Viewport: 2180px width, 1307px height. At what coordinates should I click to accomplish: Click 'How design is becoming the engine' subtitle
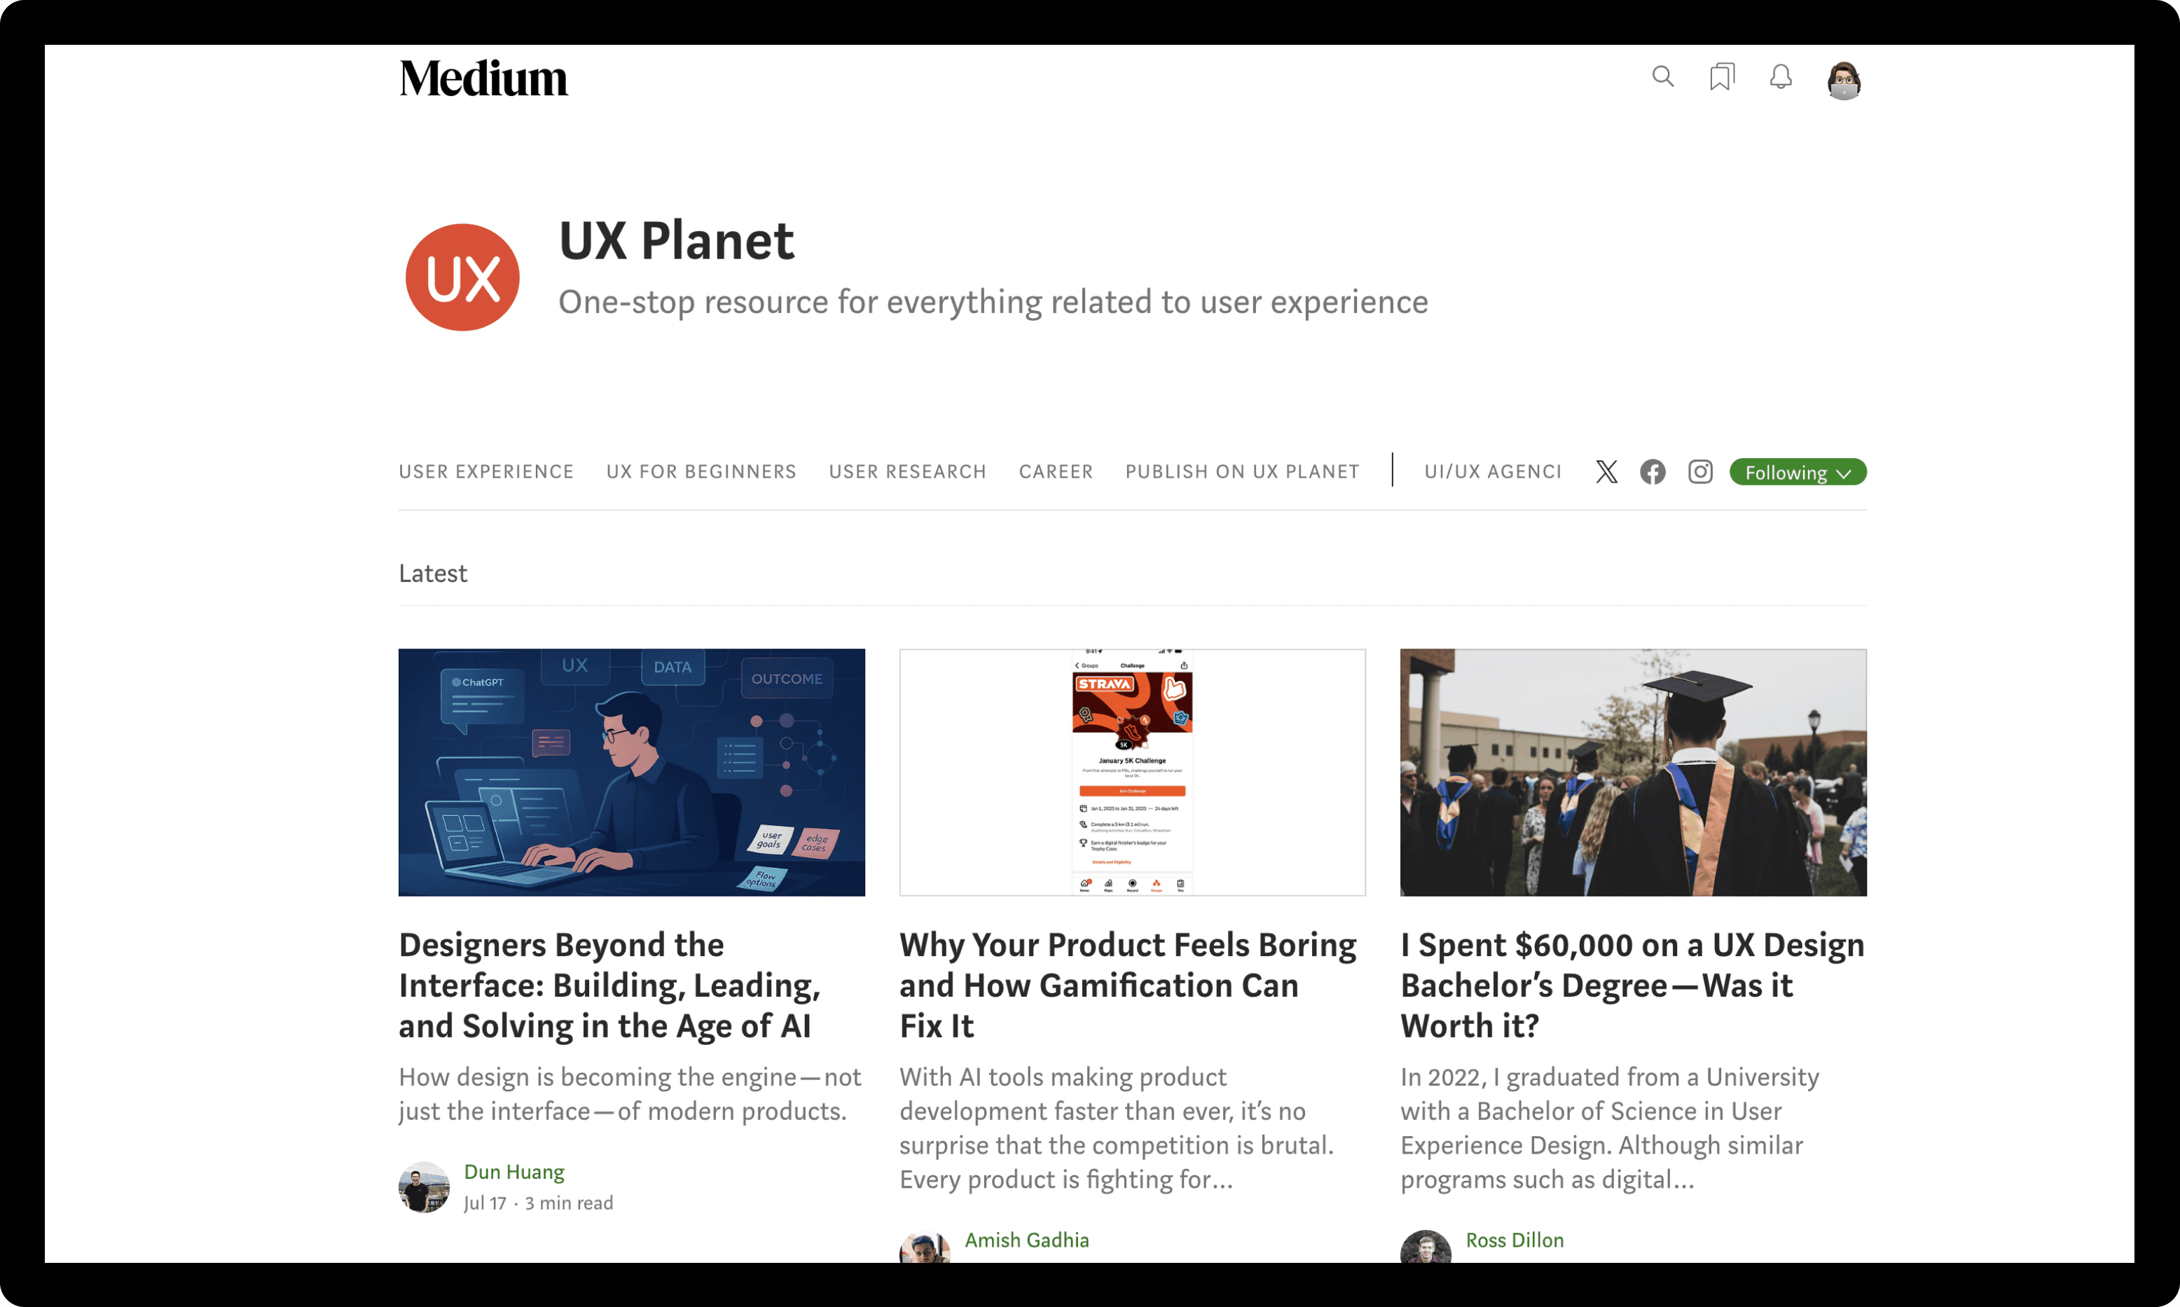click(x=630, y=1094)
